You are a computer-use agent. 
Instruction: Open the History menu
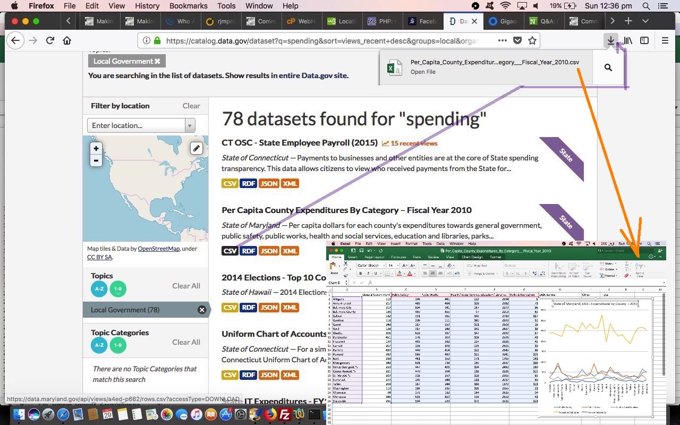147,6
